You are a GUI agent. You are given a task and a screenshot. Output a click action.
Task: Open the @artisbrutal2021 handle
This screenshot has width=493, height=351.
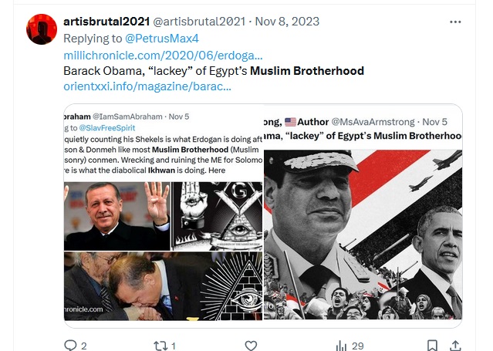tap(199, 22)
